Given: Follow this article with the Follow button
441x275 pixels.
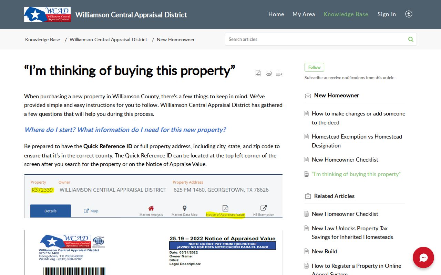Looking at the screenshot, I should (x=314, y=67).
